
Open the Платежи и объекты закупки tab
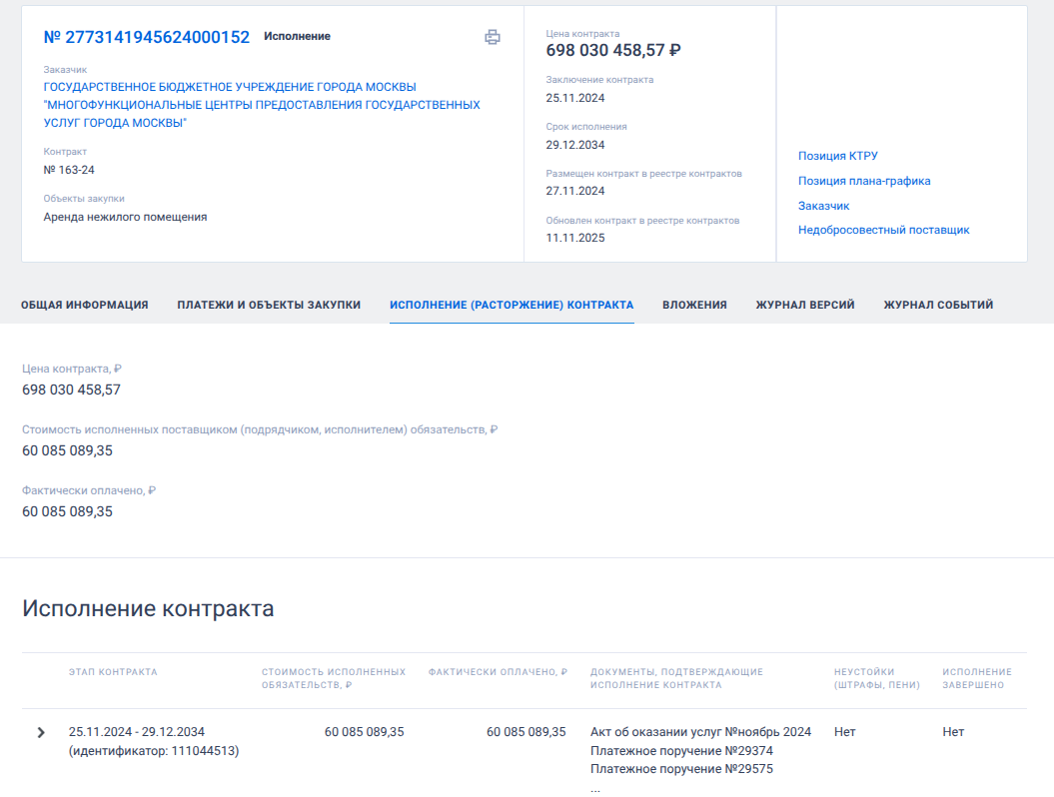click(x=269, y=305)
